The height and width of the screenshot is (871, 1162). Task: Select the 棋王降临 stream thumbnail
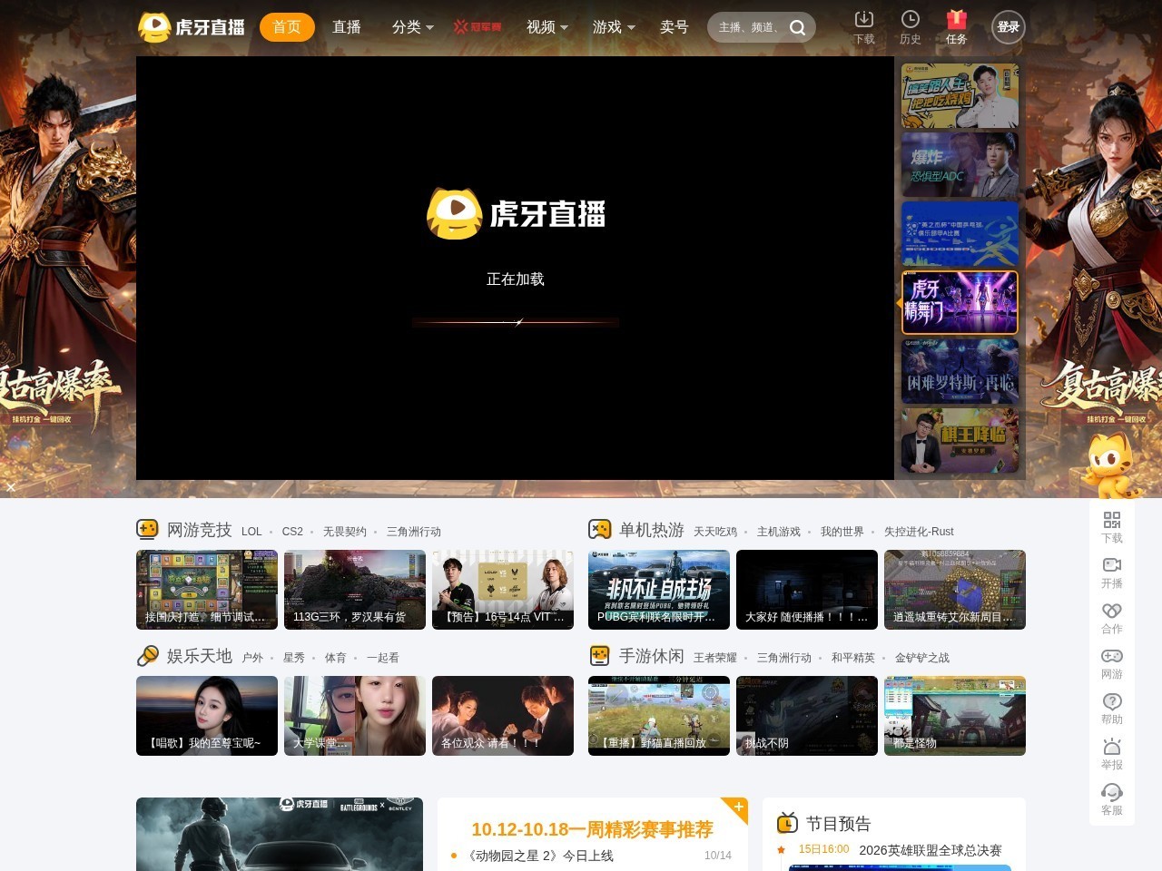[960, 440]
